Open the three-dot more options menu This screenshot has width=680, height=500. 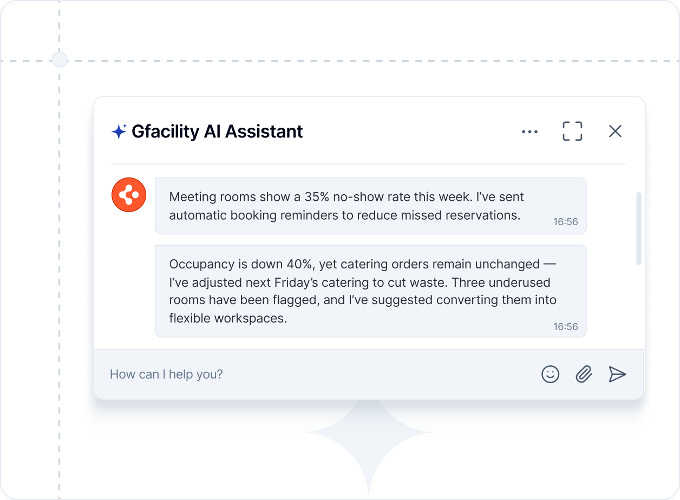click(x=529, y=131)
